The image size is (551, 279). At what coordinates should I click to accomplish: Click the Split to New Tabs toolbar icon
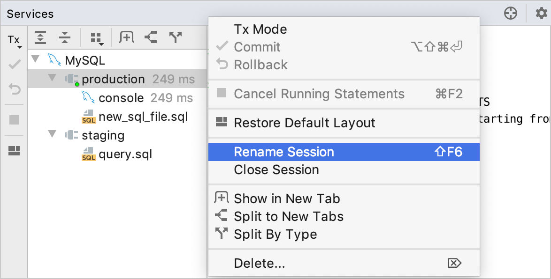pyautogui.click(x=150, y=37)
